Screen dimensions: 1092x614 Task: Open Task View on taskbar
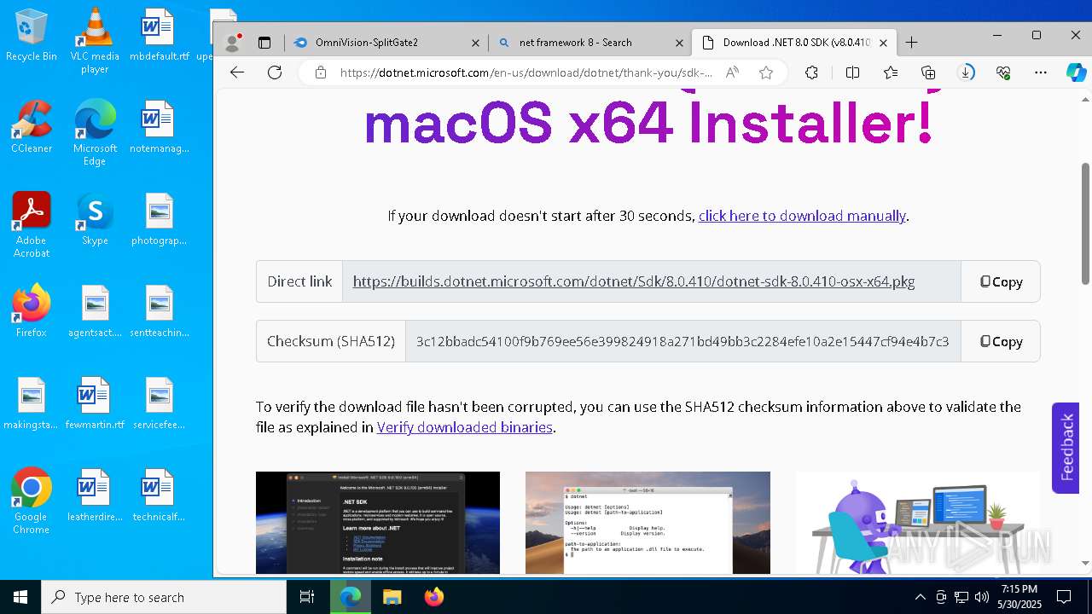[307, 597]
